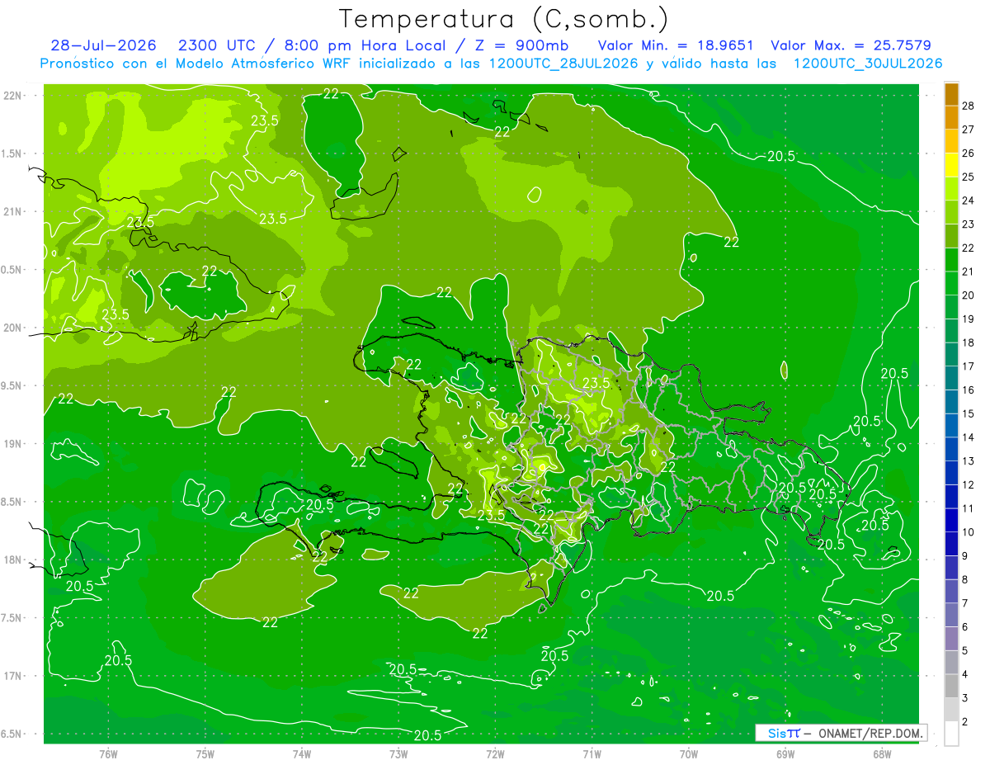The width and height of the screenshot is (990, 765).
Task: Click the '8:00 pm Hora Local' text
Action: [x=365, y=45]
